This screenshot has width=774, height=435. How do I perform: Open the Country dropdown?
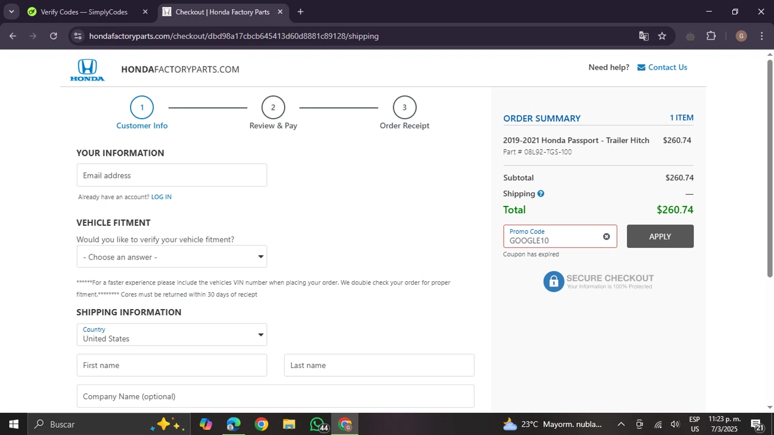click(x=172, y=334)
